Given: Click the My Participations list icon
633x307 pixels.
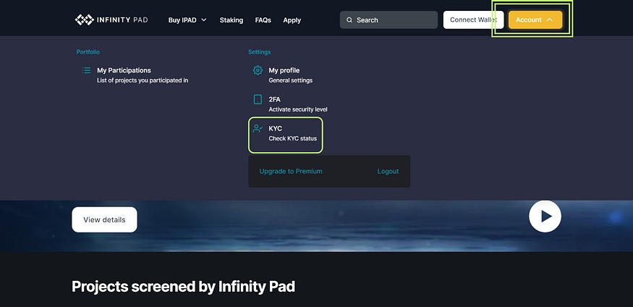Looking at the screenshot, I should point(86,71).
